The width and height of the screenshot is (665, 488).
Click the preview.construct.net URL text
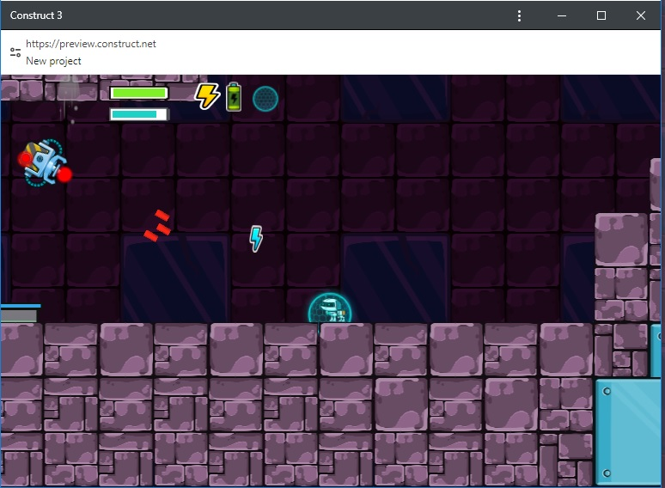coord(91,44)
